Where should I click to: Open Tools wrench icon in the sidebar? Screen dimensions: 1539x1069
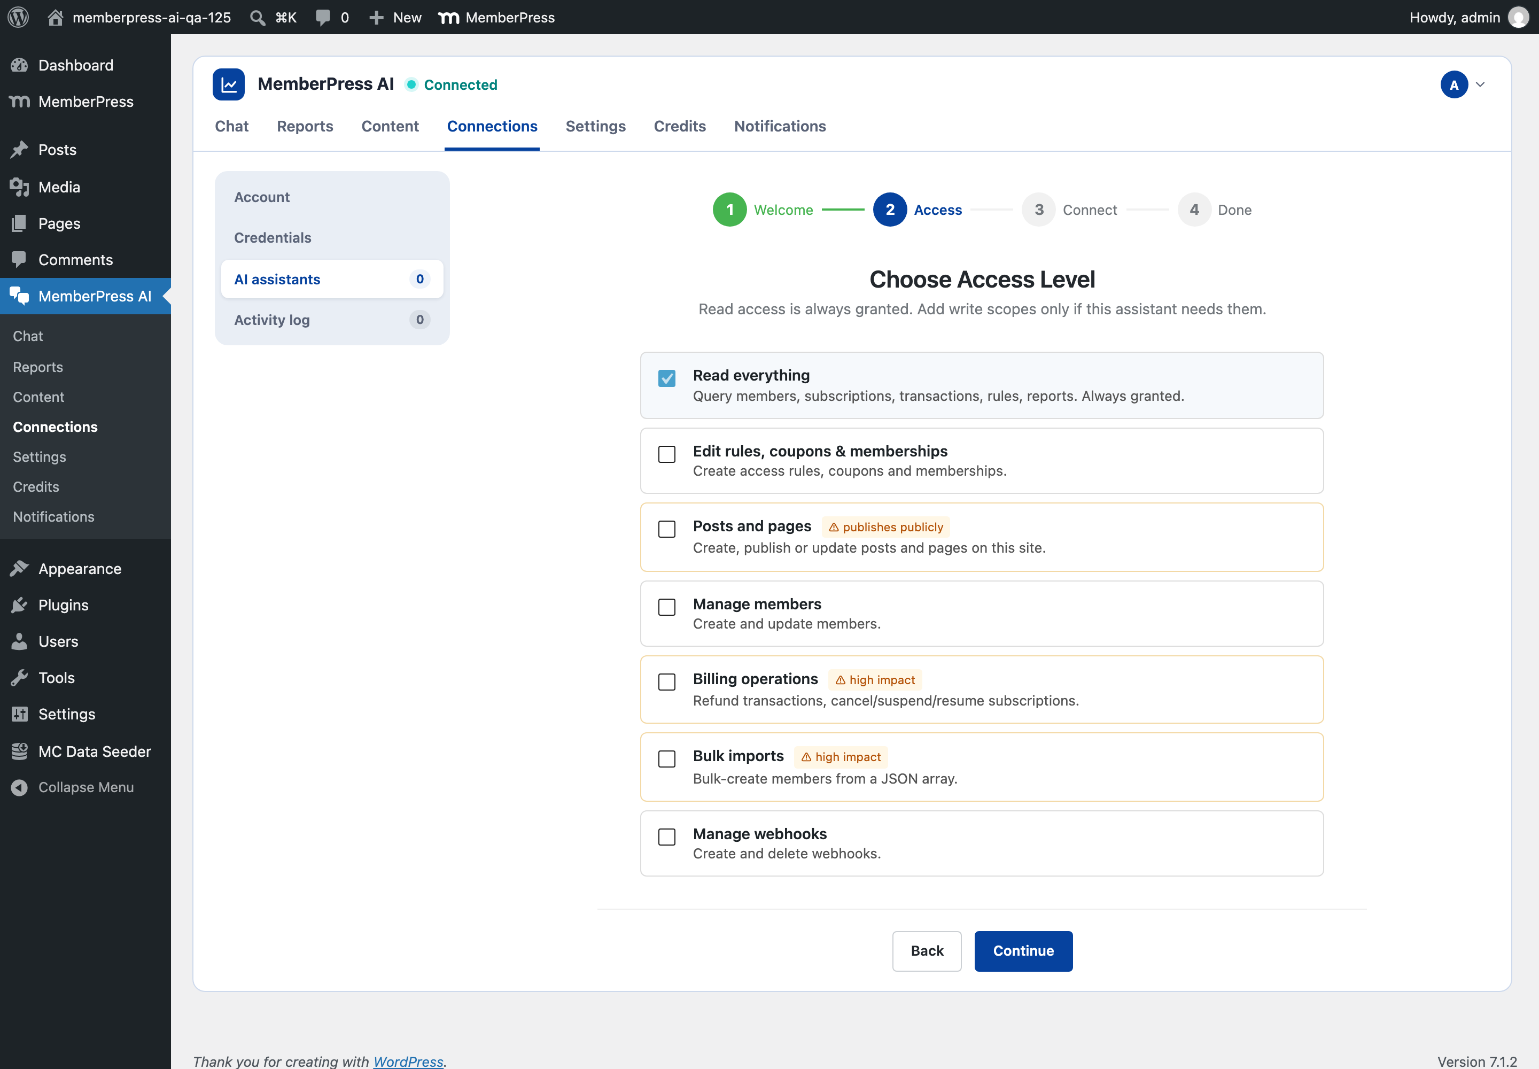click(19, 678)
